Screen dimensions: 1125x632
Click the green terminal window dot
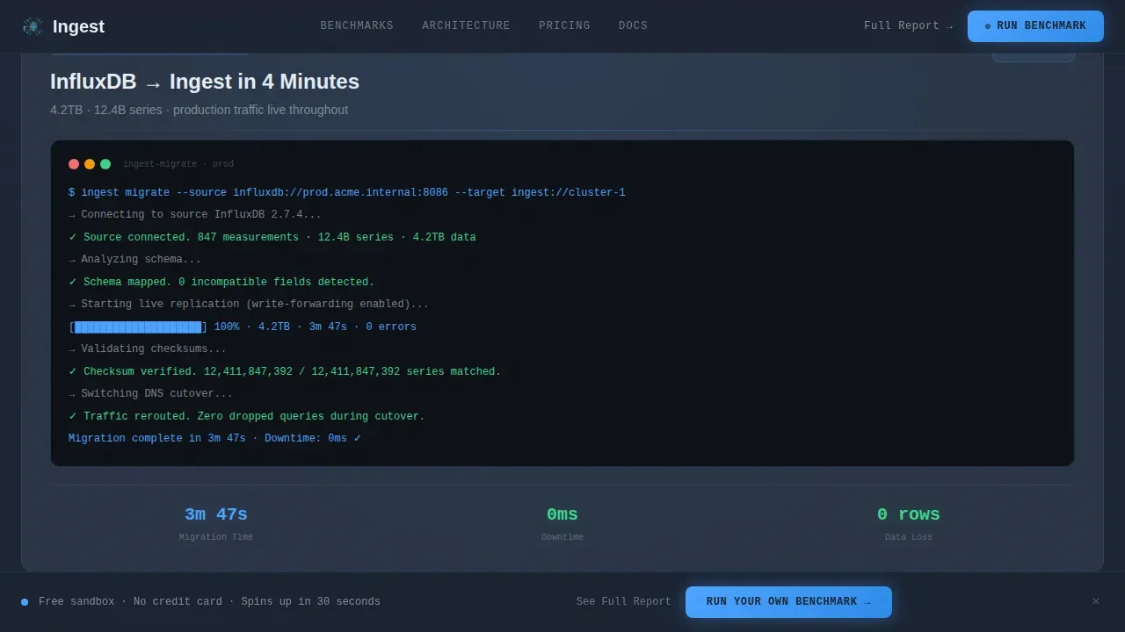[105, 164]
